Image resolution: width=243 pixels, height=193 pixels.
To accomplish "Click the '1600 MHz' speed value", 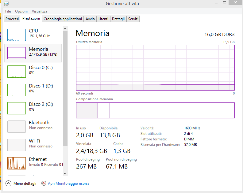I will click(x=192, y=128).
